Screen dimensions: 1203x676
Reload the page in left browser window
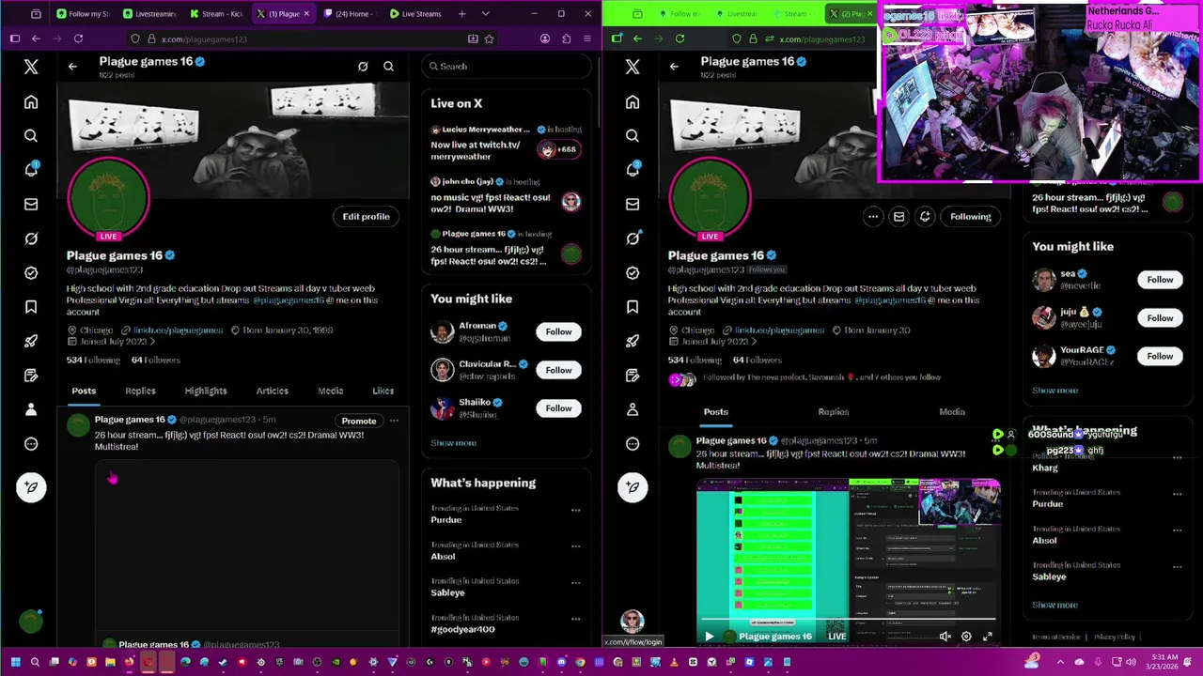click(78, 38)
